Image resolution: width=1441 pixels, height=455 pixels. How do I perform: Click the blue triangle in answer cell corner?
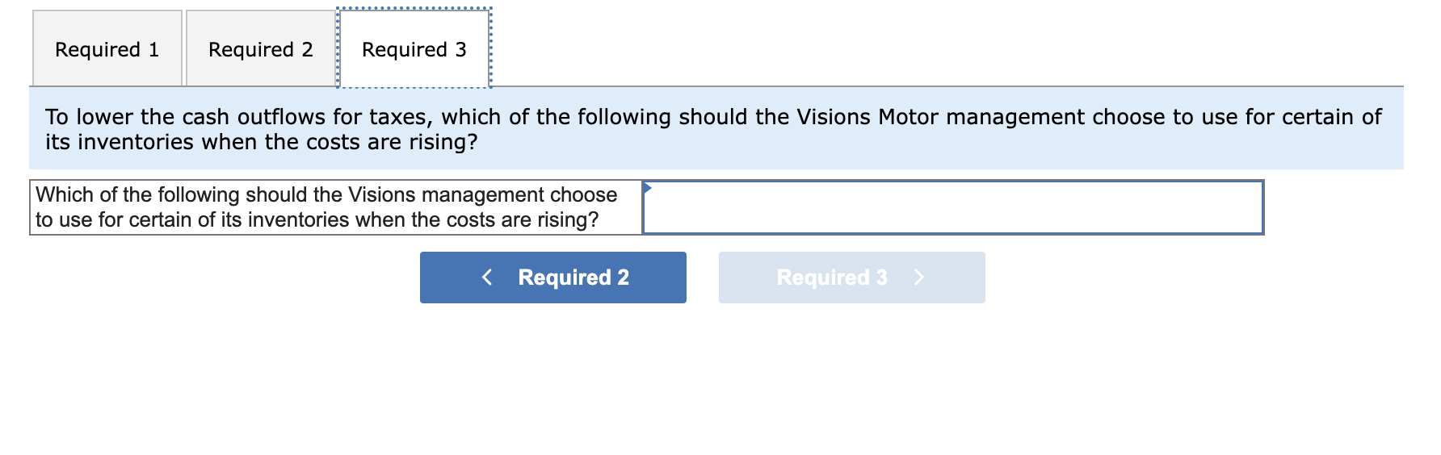tap(648, 188)
